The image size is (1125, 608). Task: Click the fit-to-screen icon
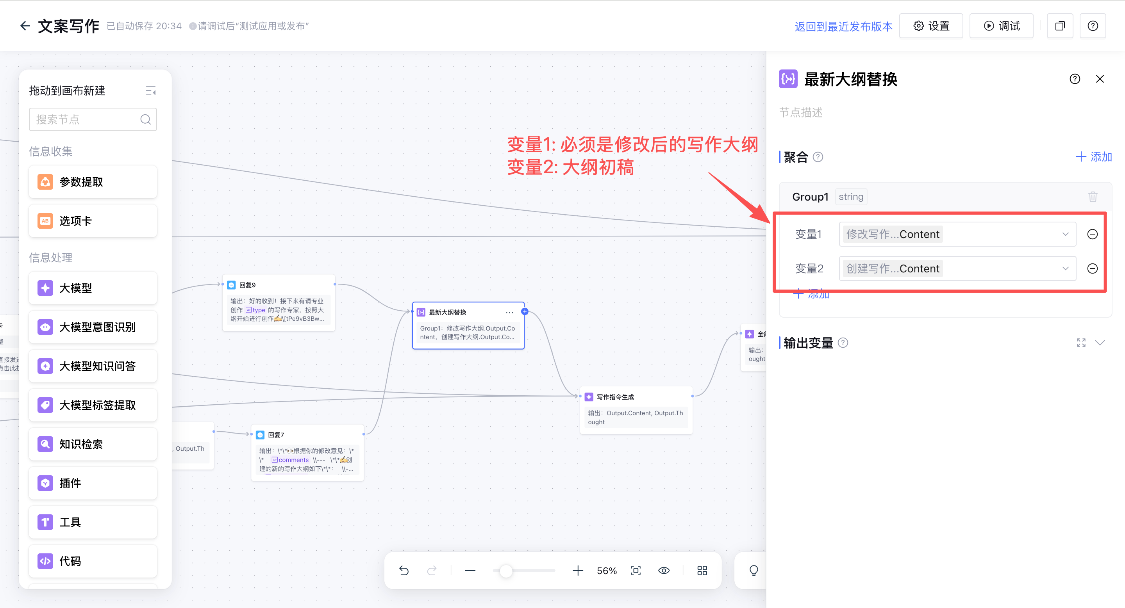(636, 571)
